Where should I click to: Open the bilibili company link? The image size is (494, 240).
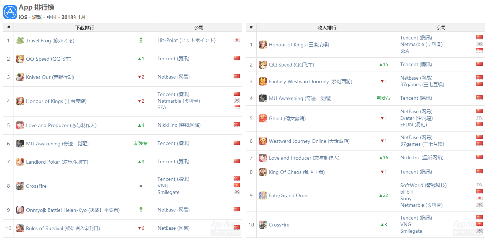pyautogui.click(x=406, y=192)
